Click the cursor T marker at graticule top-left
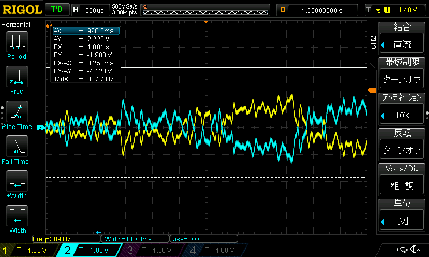429x257 pixels. [49, 26]
